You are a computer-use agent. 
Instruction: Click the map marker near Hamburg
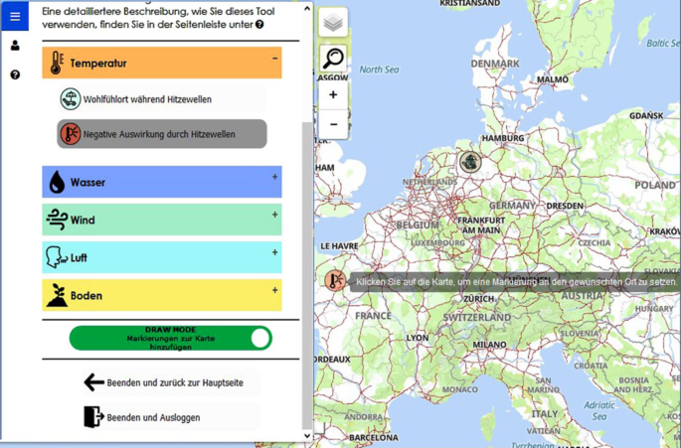pyautogui.click(x=470, y=162)
